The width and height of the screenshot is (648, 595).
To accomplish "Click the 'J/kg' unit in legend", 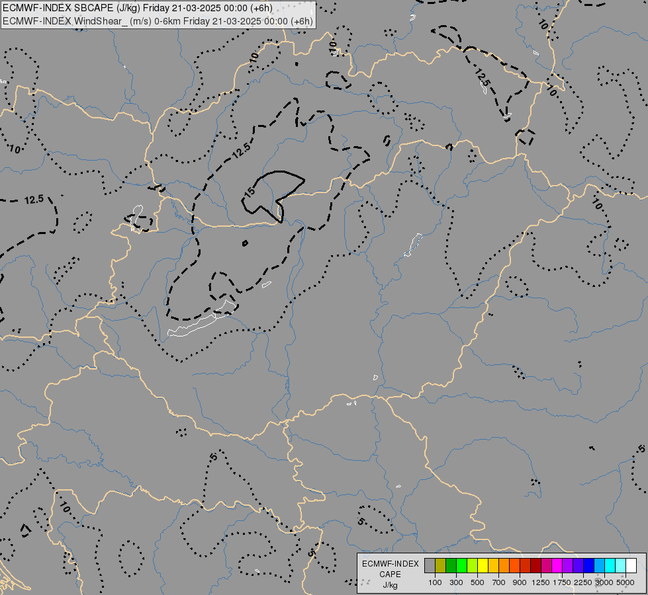I will point(390,585).
